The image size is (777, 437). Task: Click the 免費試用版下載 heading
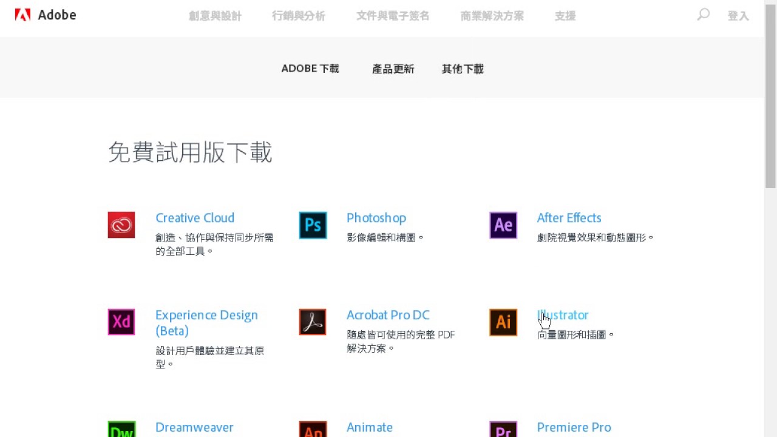pos(190,152)
